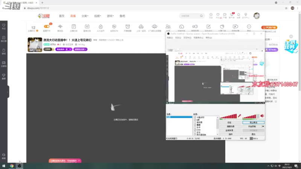Open the 开播提醒 alarm clock icon
Viewport: 301px width, 169px height.
(x=128, y=26)
